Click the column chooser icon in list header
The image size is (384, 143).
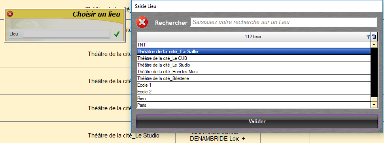pos(374,37)
